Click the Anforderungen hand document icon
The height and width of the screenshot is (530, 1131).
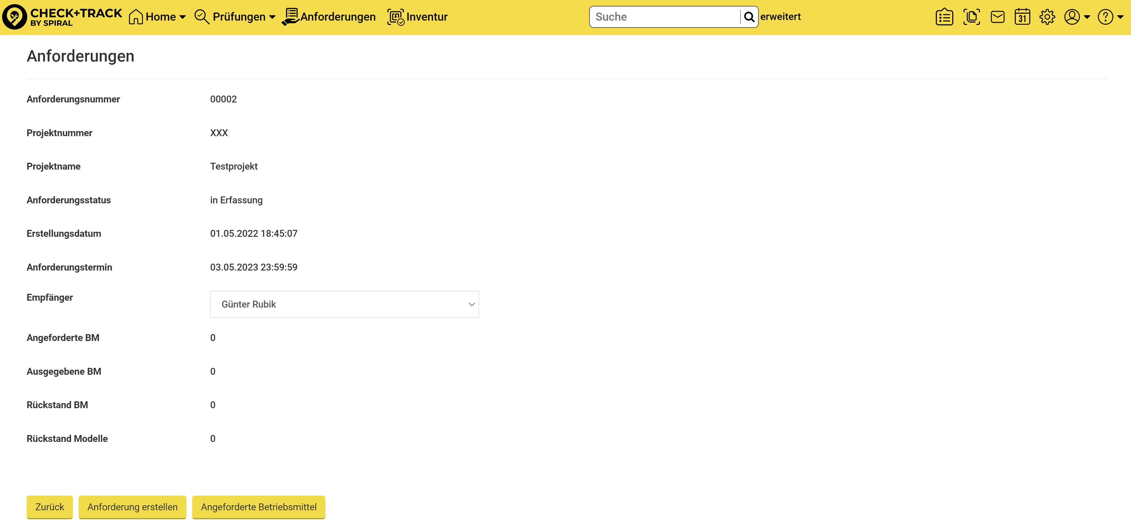click(x=290, y=17)
